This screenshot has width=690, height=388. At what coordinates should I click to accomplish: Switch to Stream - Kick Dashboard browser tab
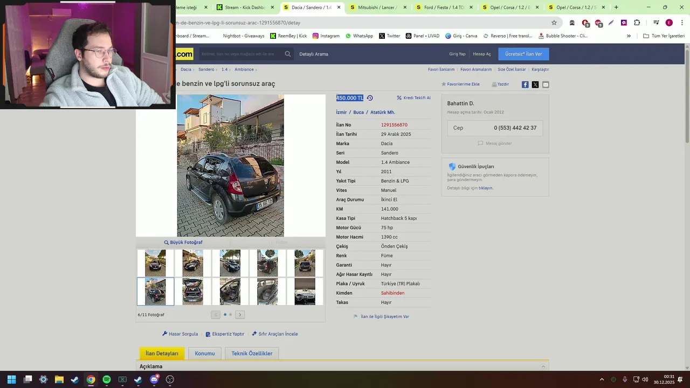click(x=245, y=8)
